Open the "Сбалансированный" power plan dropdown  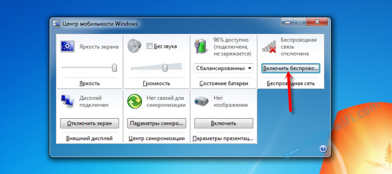click(x=224, y=68)
